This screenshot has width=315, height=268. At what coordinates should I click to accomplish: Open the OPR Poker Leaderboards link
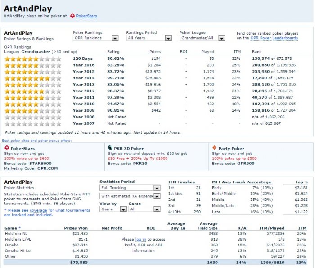point(274,38)
